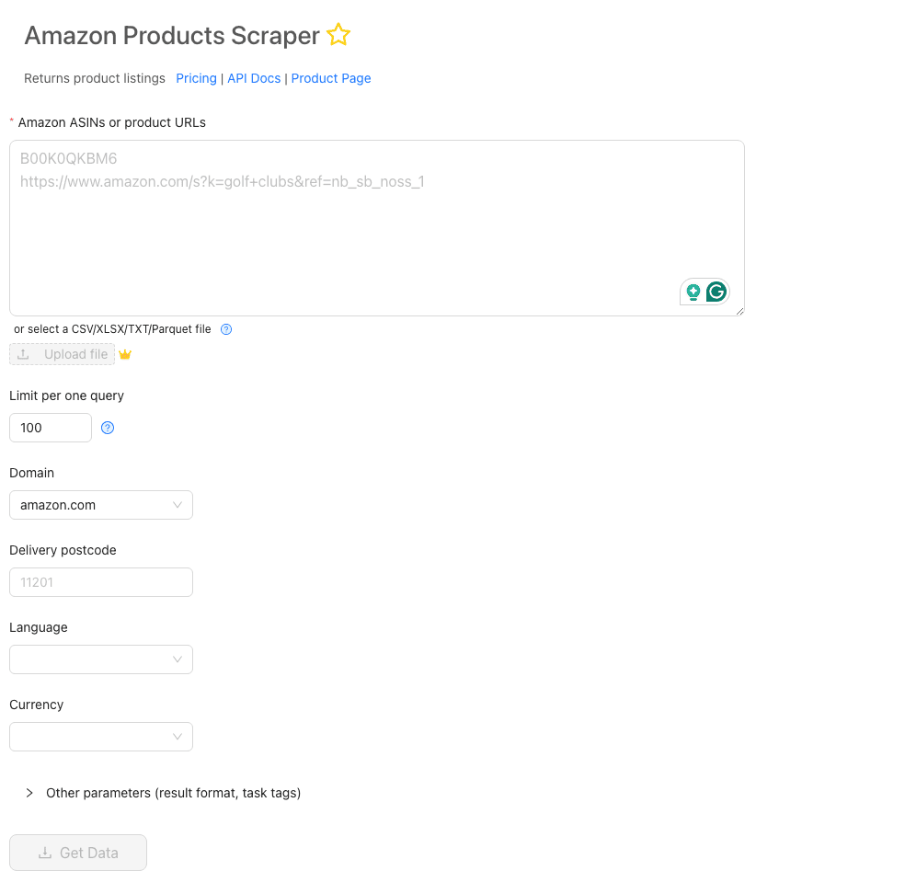This screenshot has height=894, width=905.
Task: Click the help icon next to the query limit field
Action: pos(108,428)
